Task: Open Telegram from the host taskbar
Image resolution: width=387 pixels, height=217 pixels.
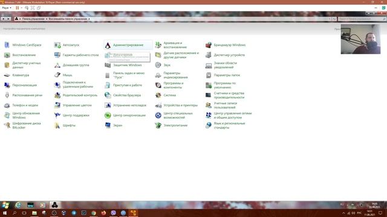Action: click(74, 213)
